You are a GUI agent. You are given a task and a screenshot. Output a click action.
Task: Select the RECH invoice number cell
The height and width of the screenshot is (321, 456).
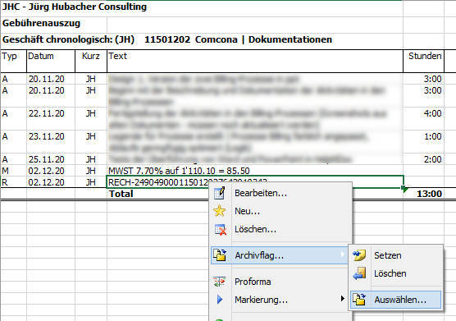point(255,182)
